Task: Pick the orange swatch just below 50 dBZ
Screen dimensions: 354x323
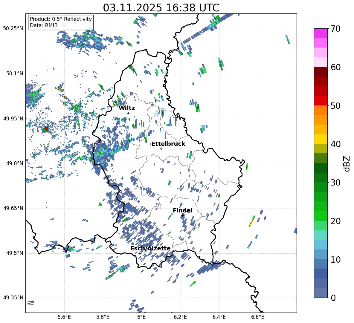Action: (x=321, y=110)
